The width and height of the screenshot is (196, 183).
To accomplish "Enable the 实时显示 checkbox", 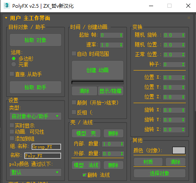I will click(x=12, y=125).
